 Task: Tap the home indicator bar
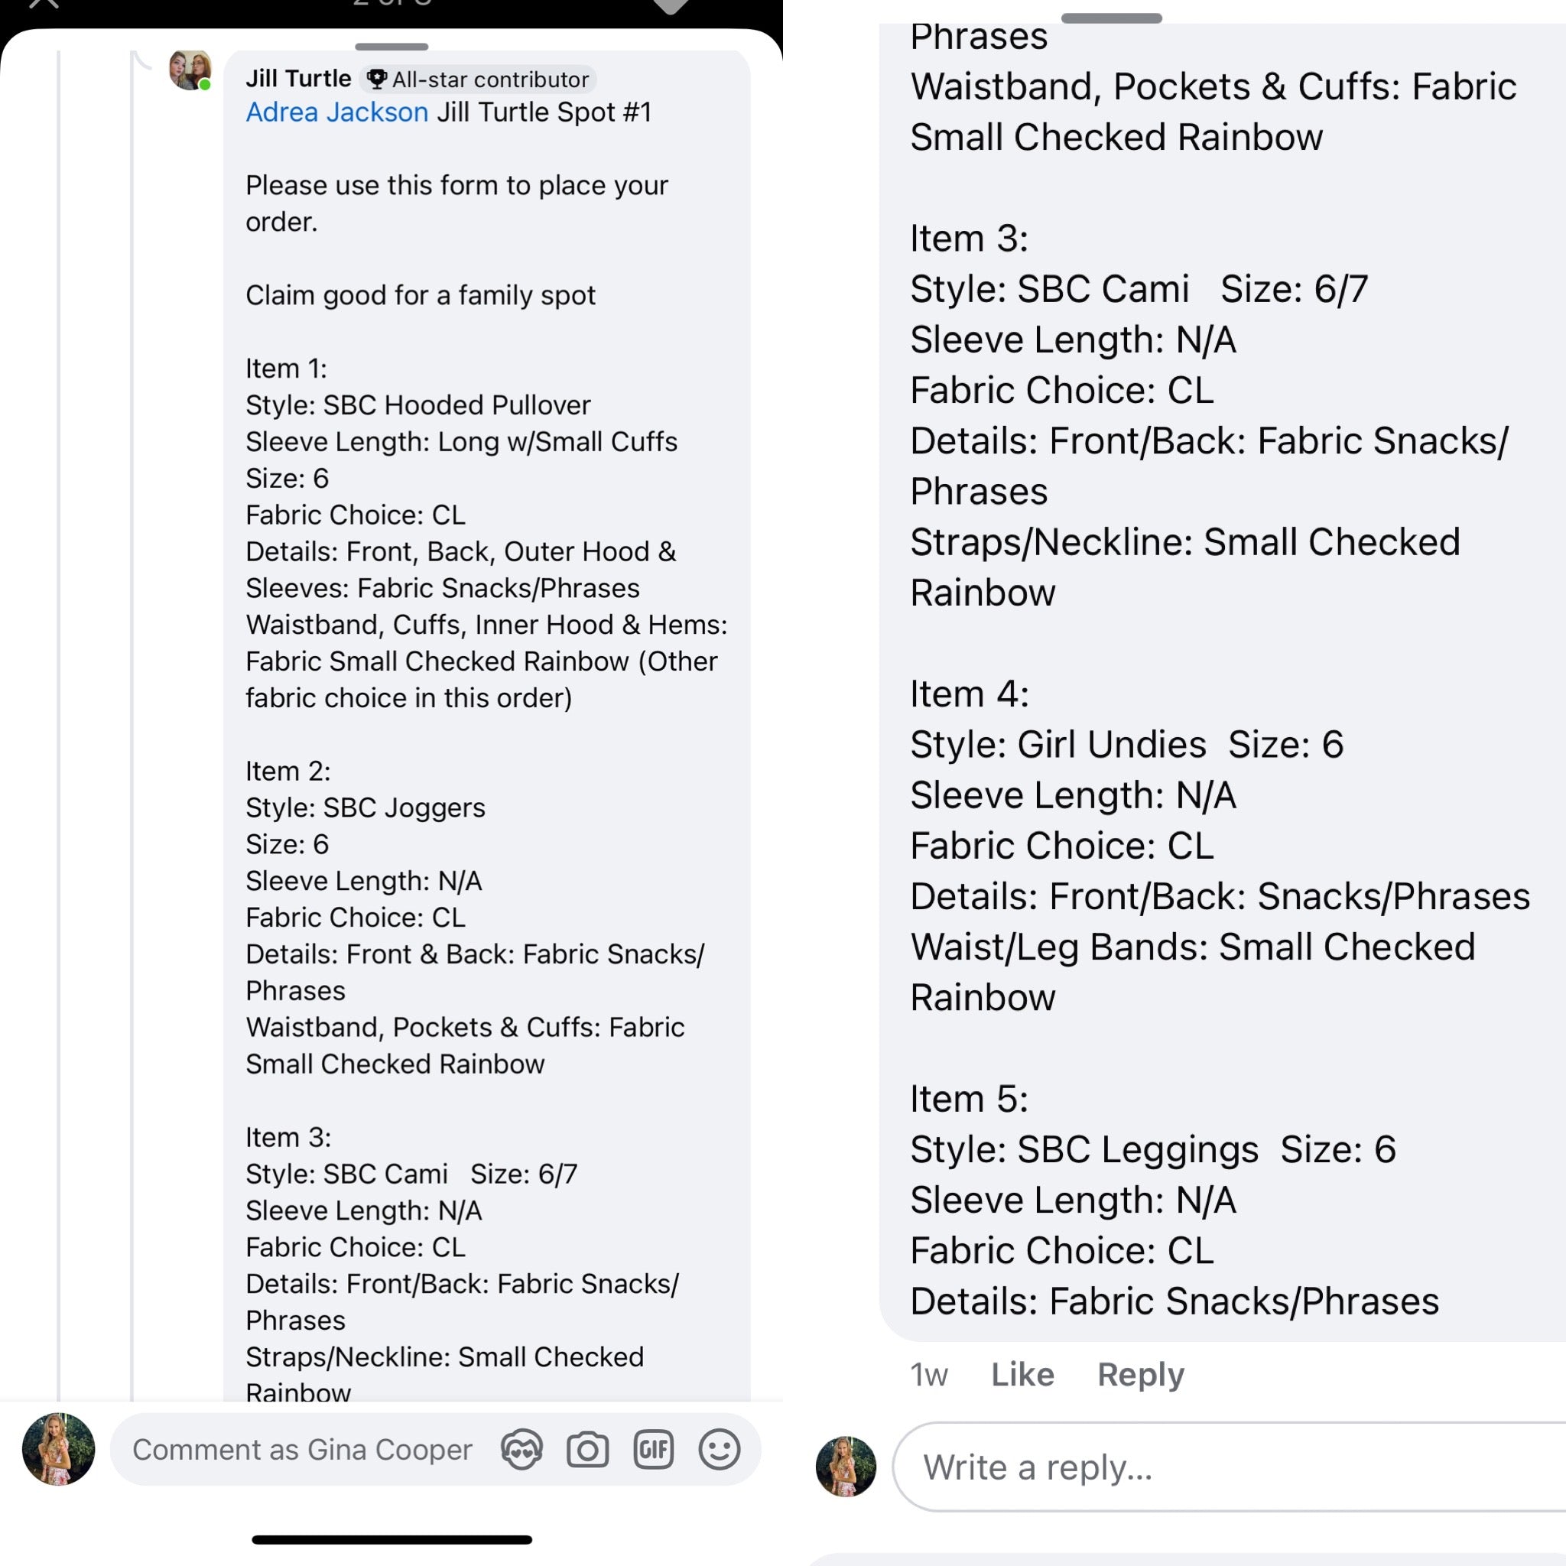pyautogui.click(x=391, y=1539)
